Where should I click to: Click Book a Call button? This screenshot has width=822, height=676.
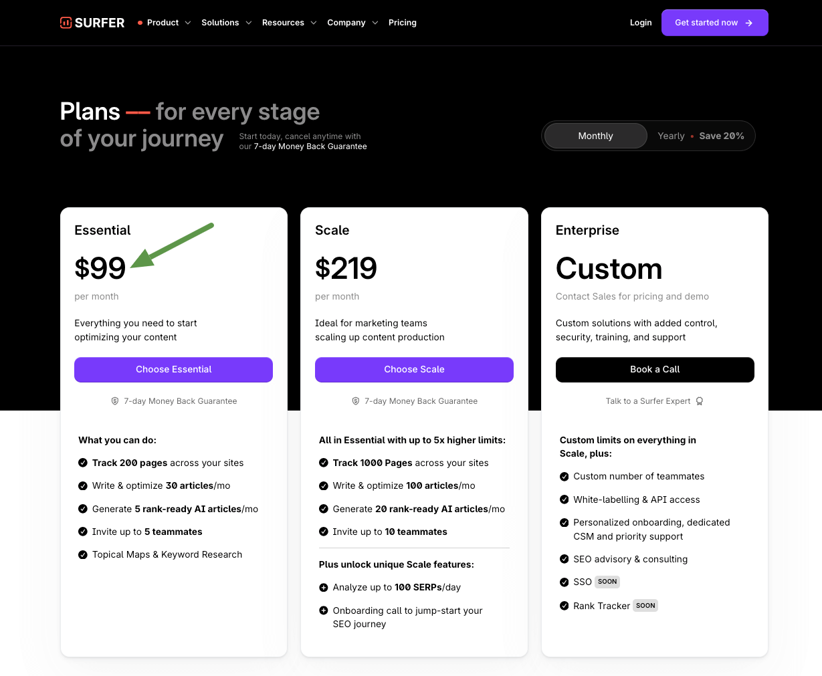pos(655,370)
